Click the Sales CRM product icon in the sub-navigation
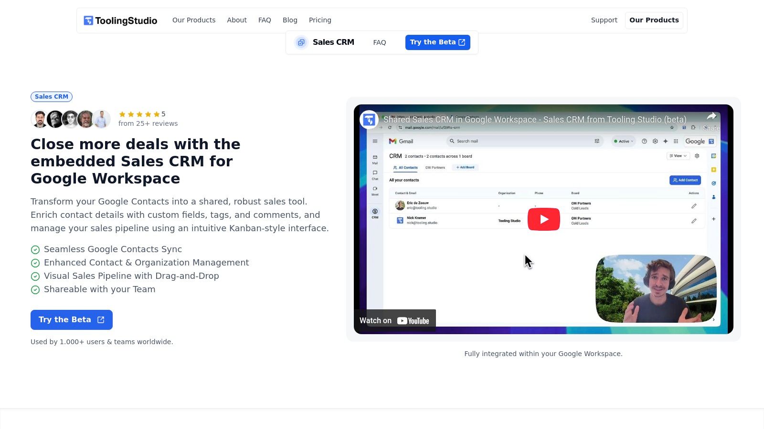Screen dimensions: 764x429 pos(301,42)
